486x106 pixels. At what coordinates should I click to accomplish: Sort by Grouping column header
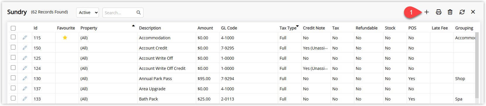point(464,28)
